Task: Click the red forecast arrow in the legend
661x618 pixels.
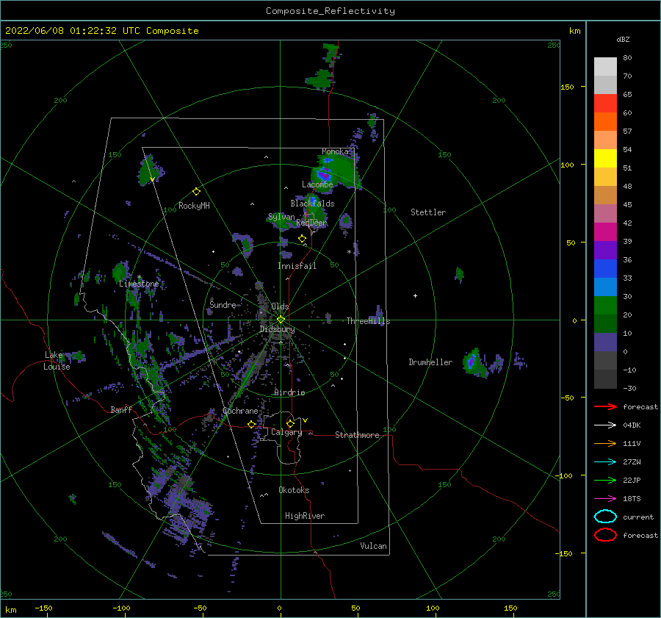Action: coord(605,406)
